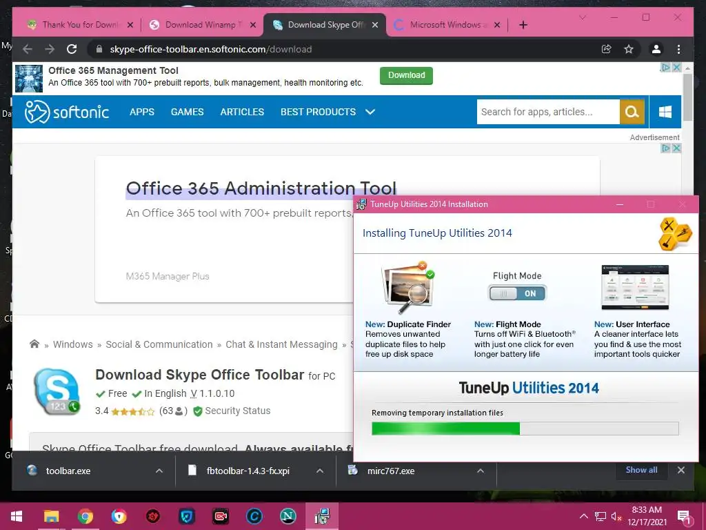Open the APPS menu on Softonic
This screenshot has height=530, width=706.
[x=142, y=112]
